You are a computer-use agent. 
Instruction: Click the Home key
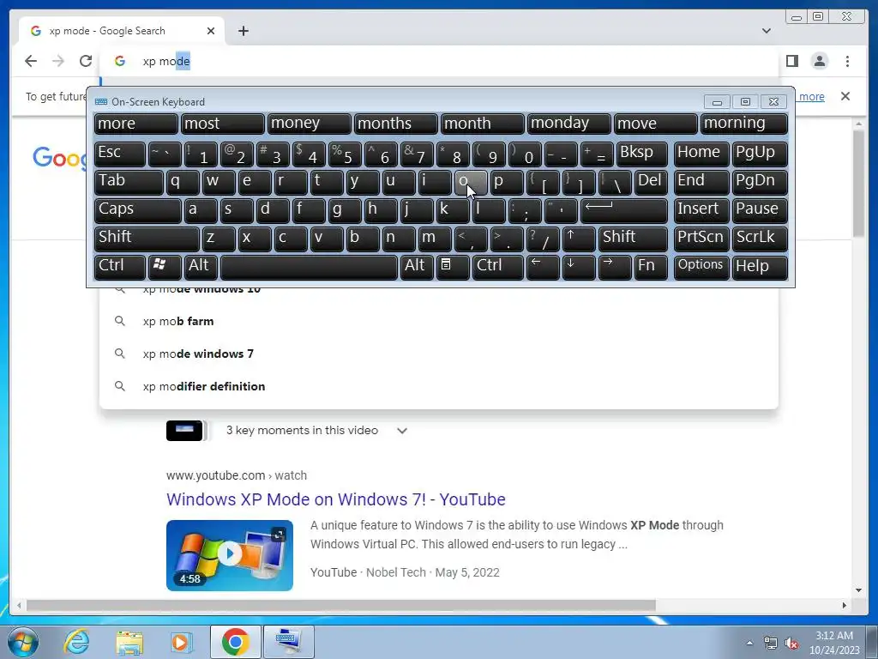(x=701, y=154)
